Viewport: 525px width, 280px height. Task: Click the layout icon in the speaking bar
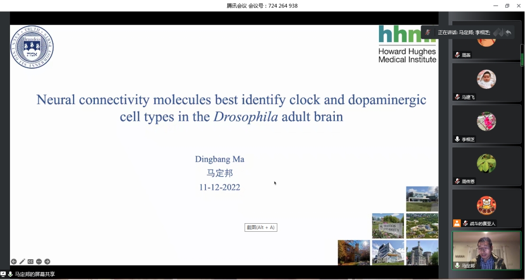tap(498, 32)
